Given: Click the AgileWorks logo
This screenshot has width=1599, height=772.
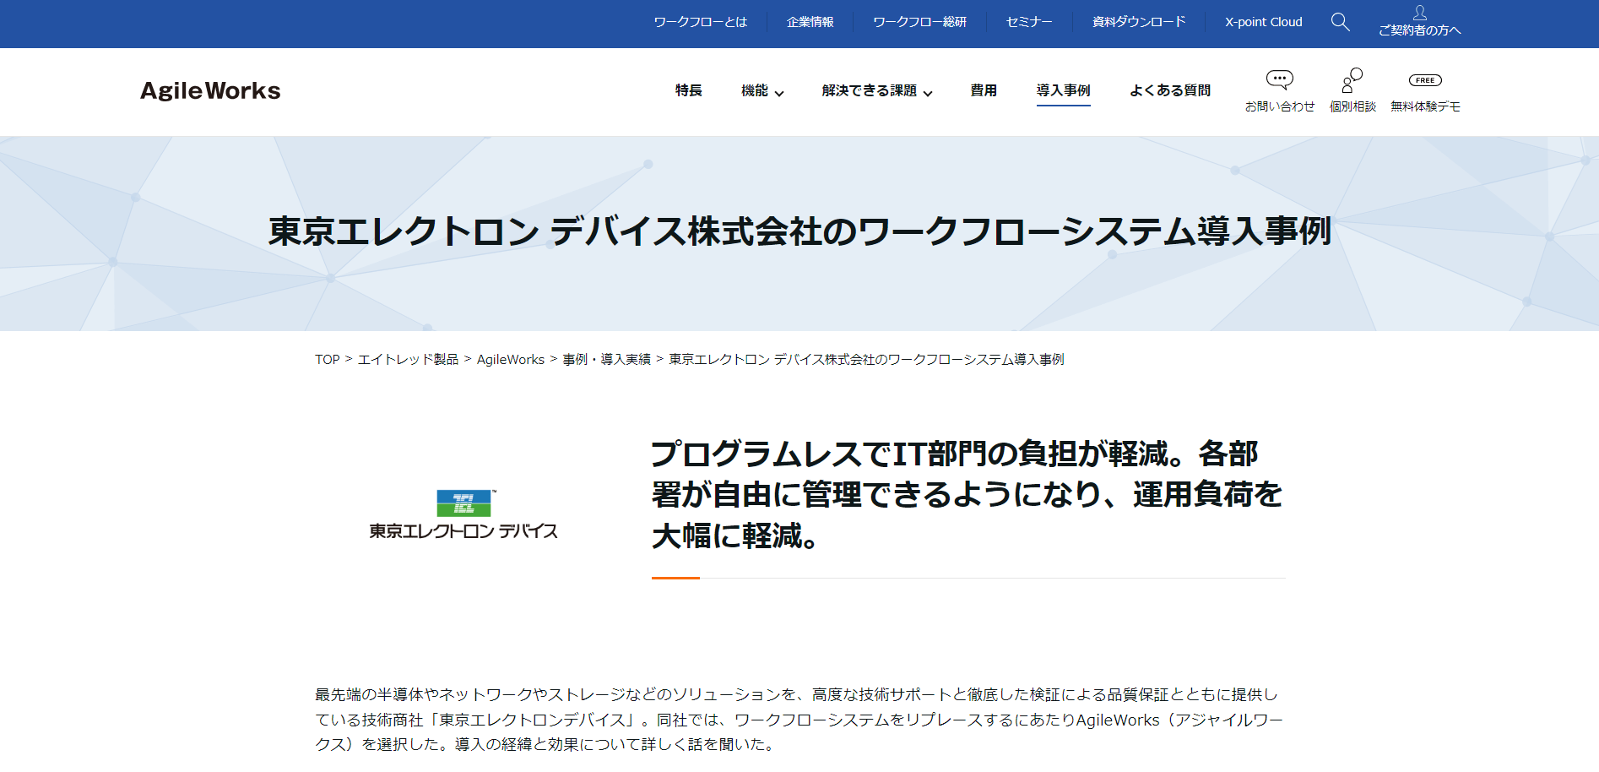Looking at the screenshot, I should pos(210,90).
